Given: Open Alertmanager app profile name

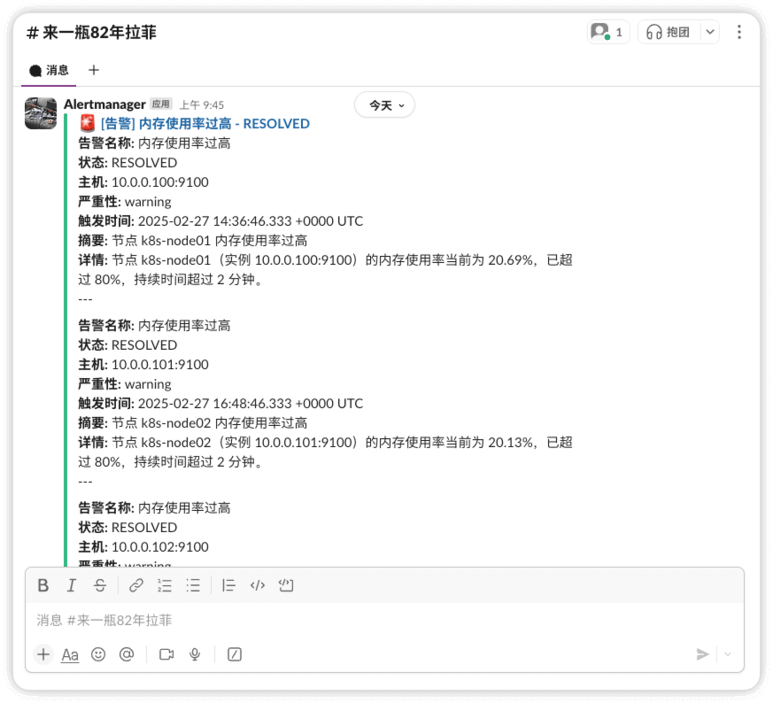Looking at the screenshot, I should coord(104,104).
